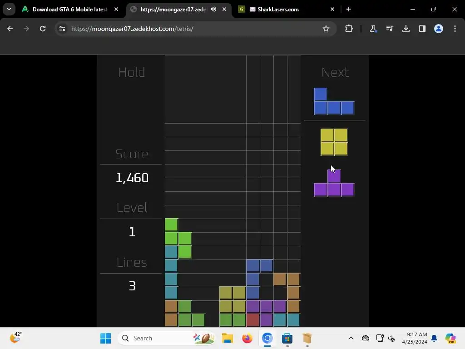The width and height of the screenshot is (465, 349).
Task: Click the blue J-piece in Next queue
Action: point(334,101)
